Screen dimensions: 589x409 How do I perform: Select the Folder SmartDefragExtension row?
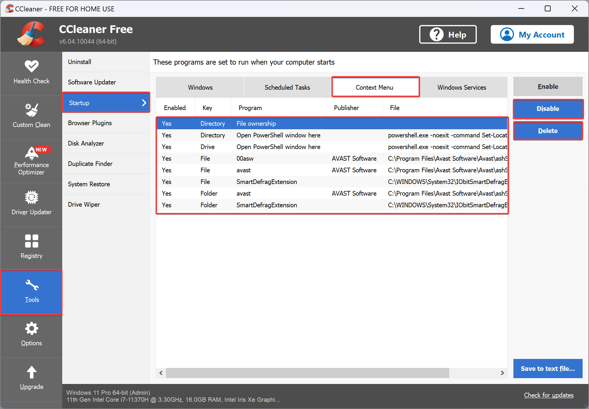(332, 205)
